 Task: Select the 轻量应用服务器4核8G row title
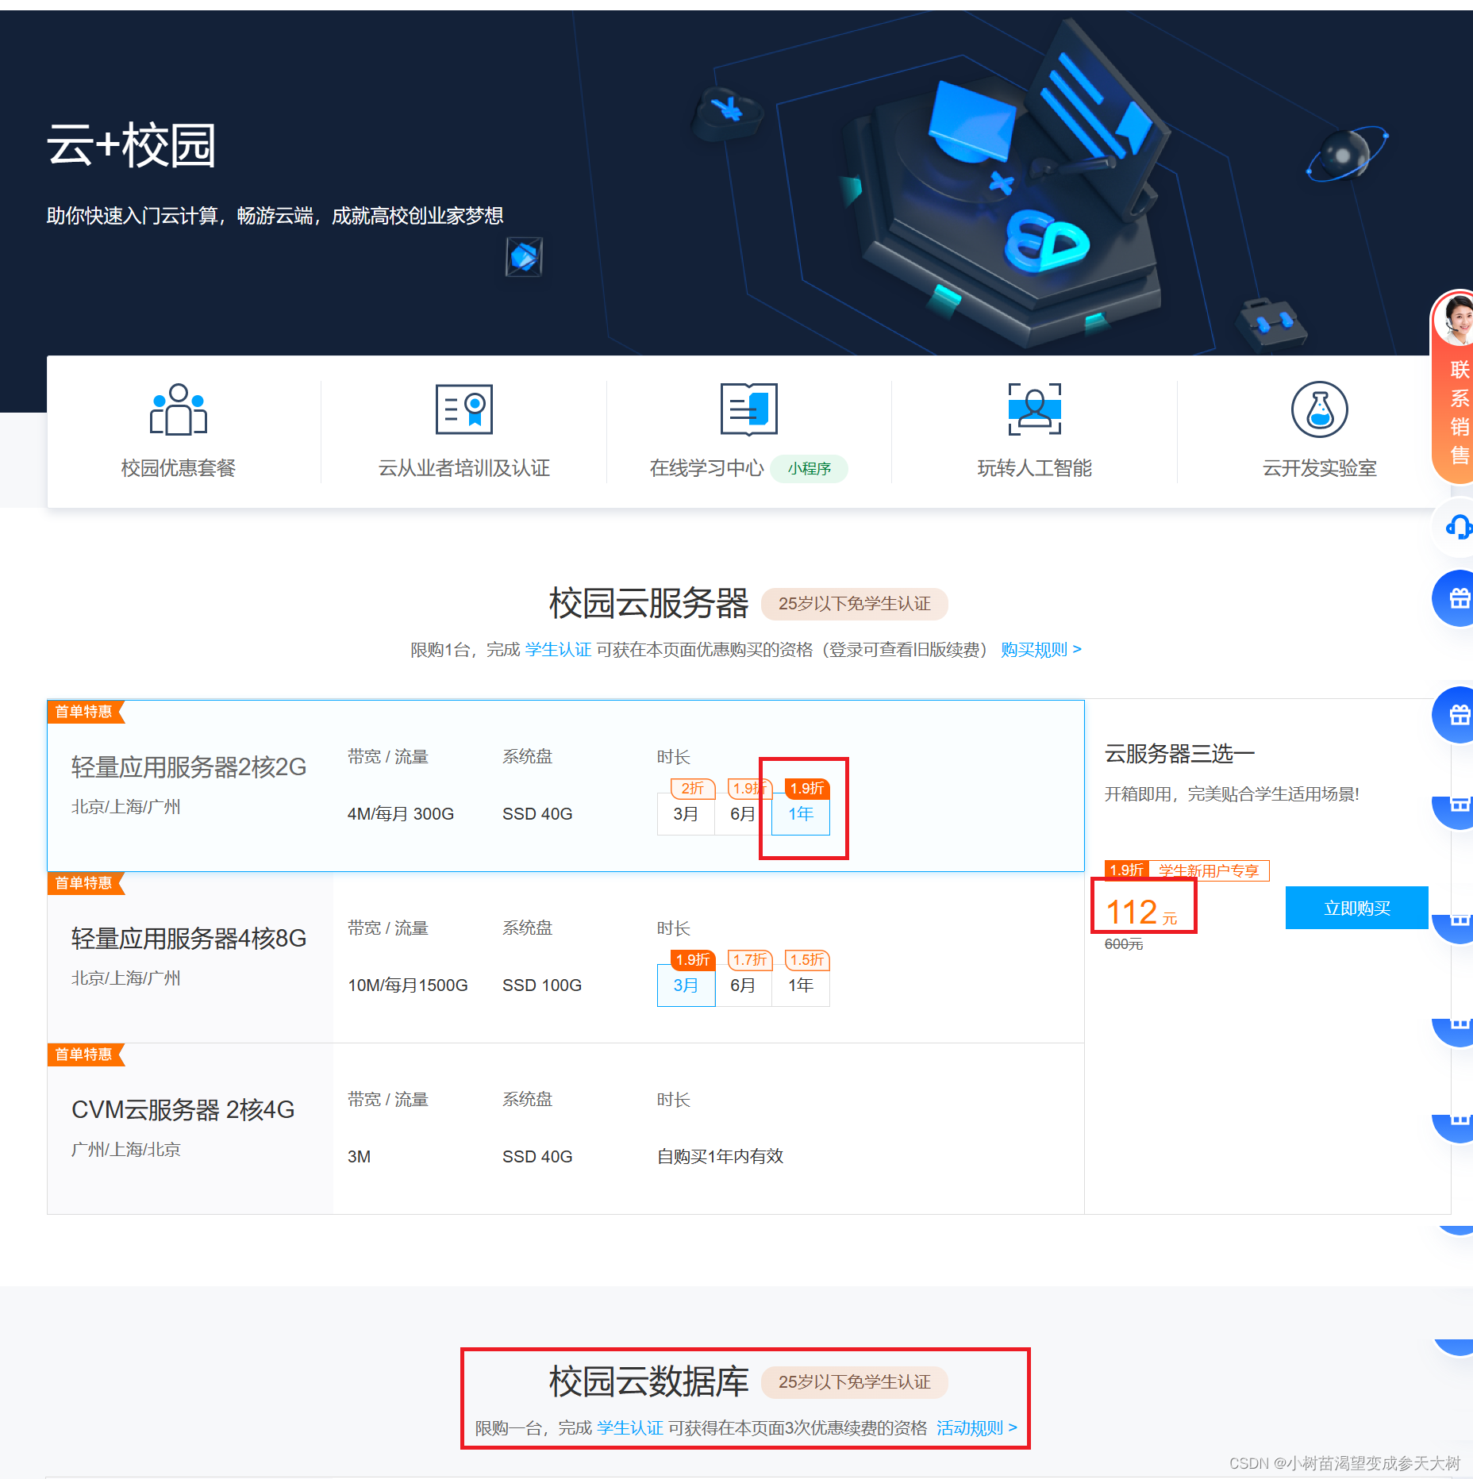click(189, 939)
